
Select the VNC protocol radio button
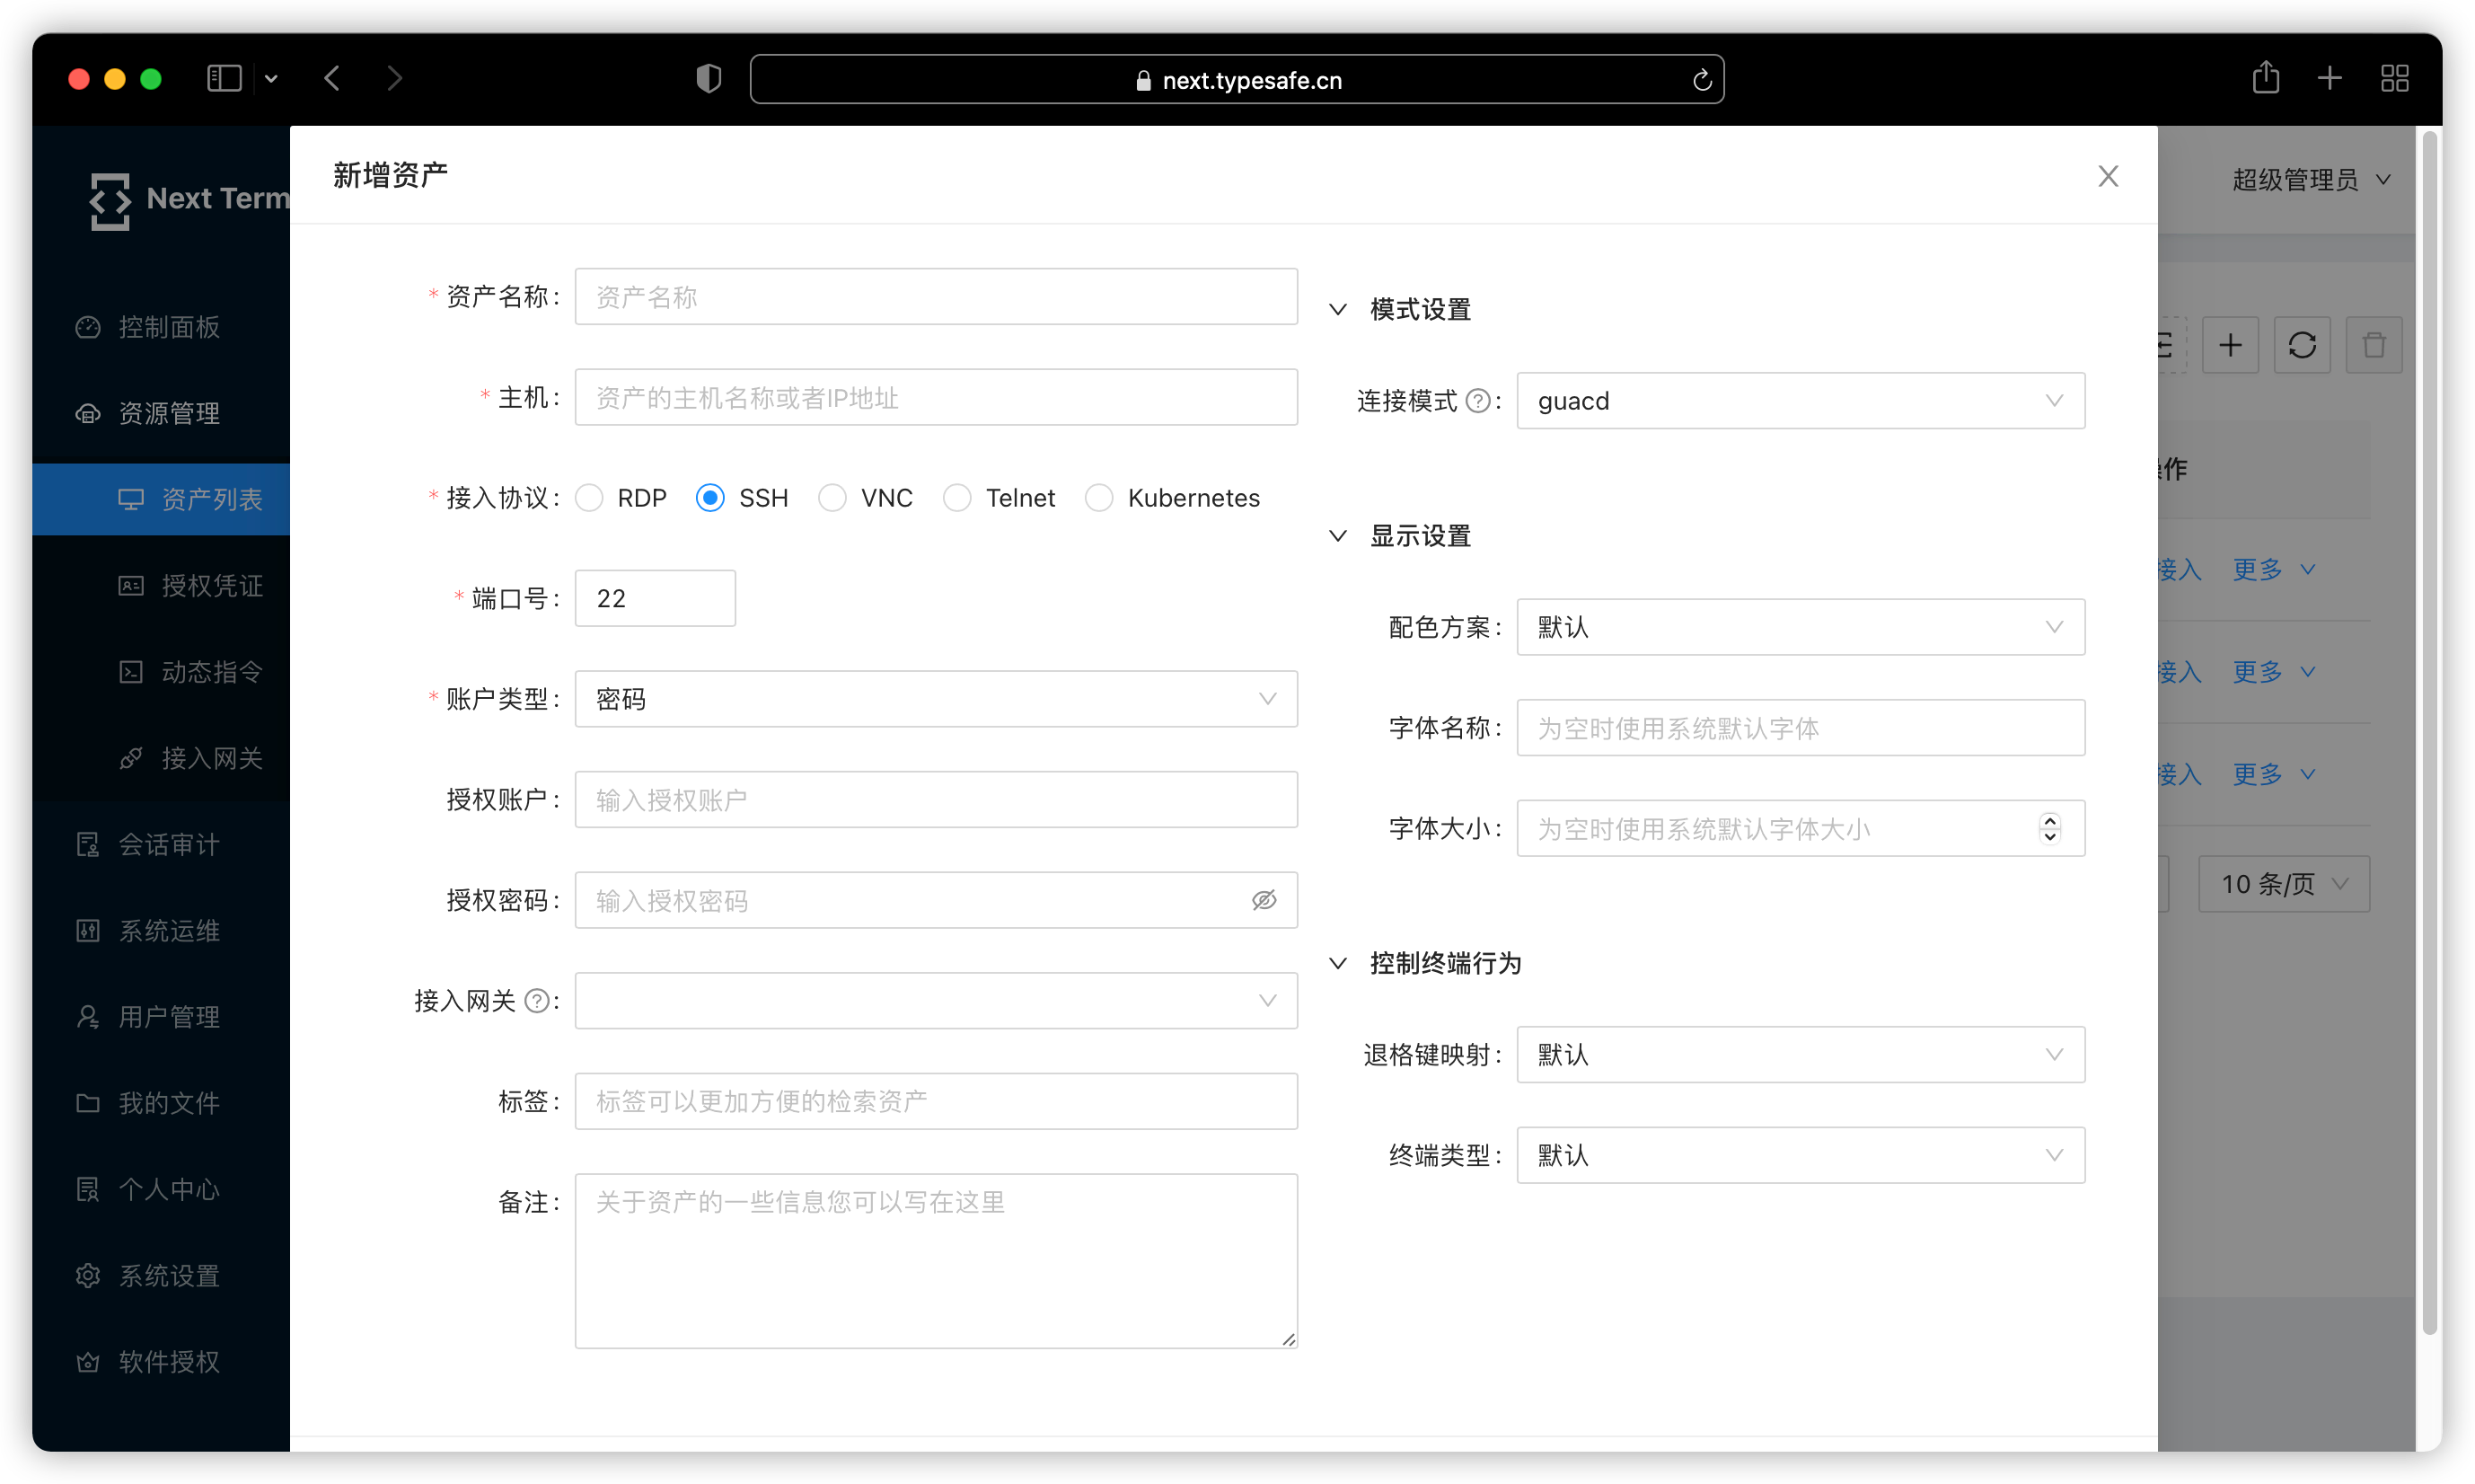click(x=830, y=497)
